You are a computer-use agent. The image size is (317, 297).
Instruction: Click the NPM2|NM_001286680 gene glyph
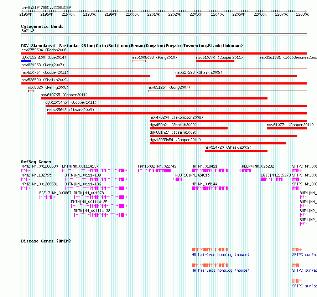[26, 170]
